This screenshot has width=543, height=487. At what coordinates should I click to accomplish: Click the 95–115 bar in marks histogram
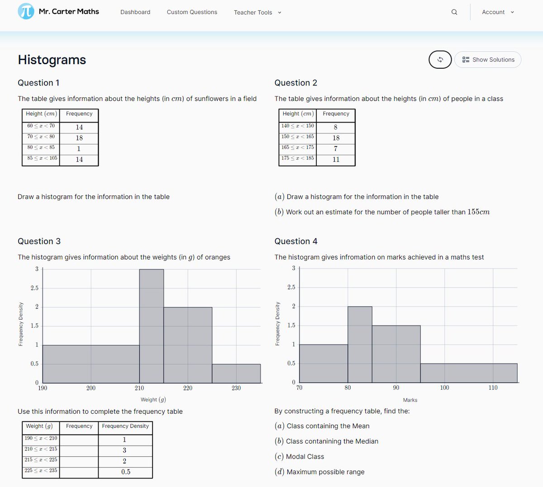coord(469,373)
